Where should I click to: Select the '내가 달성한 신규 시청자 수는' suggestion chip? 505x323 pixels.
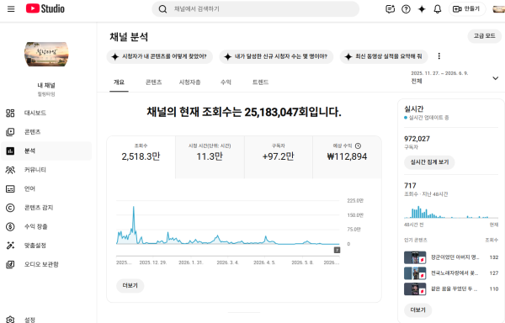tap(276, 56)
